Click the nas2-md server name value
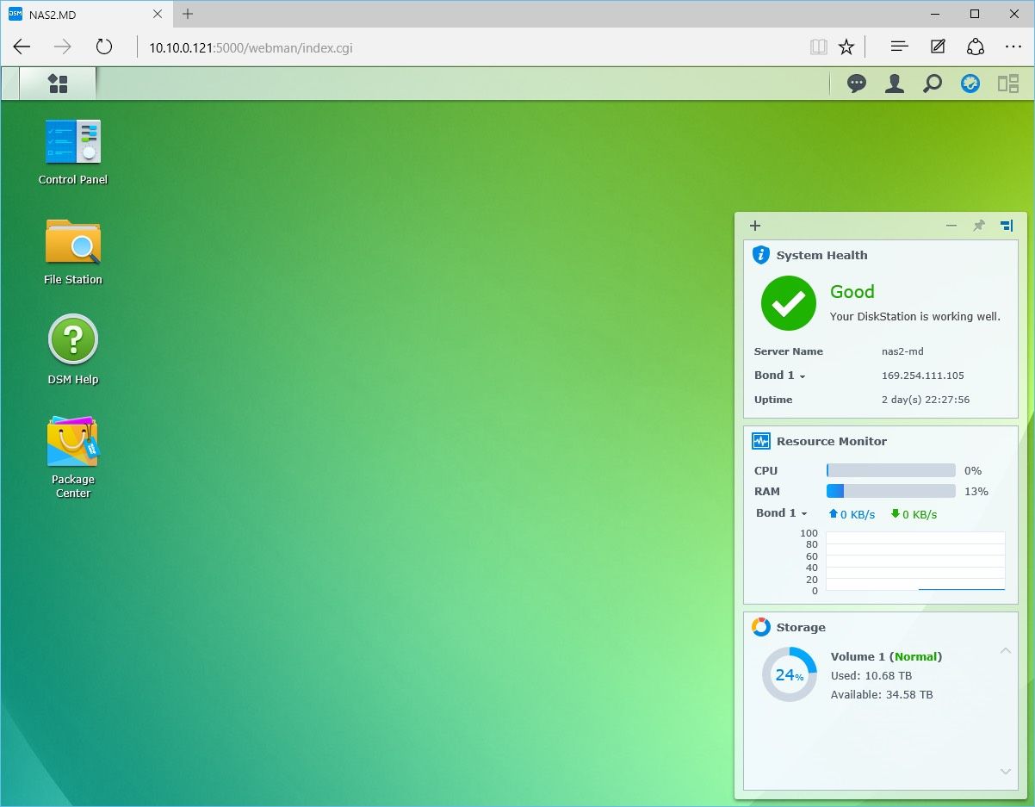Viewport: 1035px width, 807px height. pos(904,351)
